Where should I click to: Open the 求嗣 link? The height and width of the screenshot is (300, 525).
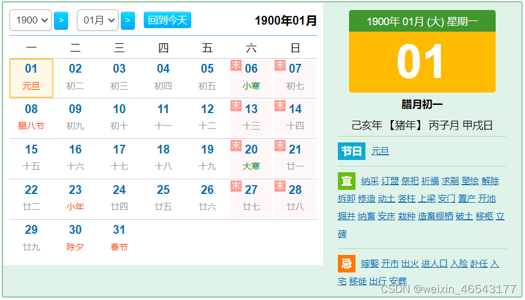coord(451,181)
